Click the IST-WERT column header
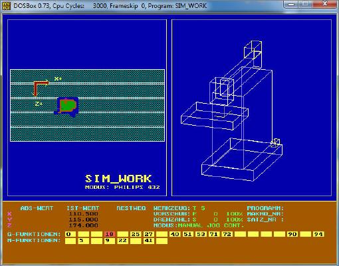The image size is (339, 266). click(x=83, y=208)
